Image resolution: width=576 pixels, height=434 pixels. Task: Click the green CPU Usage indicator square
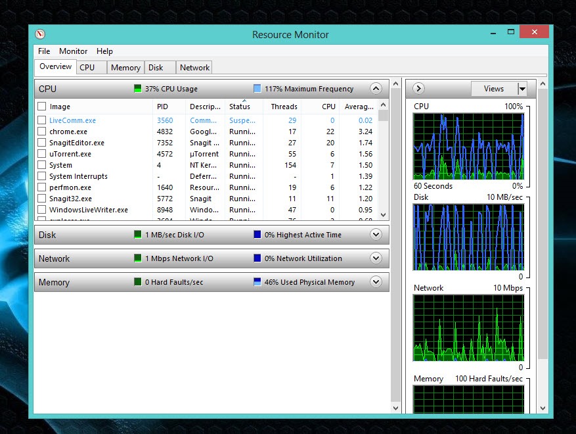pyautogui.click(x=138, y=89)
